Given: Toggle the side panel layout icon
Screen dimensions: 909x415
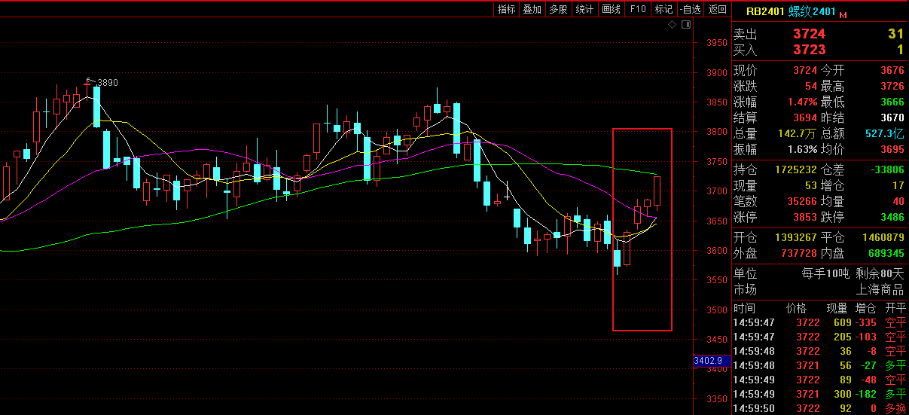Looking at the screenshot, I should [685, 25].
